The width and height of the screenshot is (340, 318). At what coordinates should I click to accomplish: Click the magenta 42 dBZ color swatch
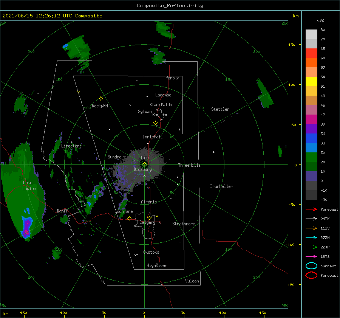tap(311, 119)
